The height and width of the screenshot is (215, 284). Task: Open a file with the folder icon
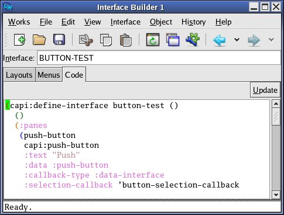39,40
